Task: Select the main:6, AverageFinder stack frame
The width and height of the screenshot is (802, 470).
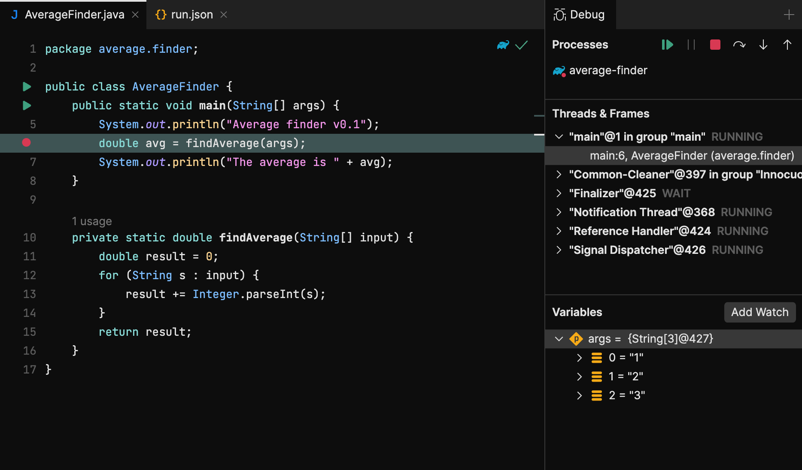Action: 691,156
